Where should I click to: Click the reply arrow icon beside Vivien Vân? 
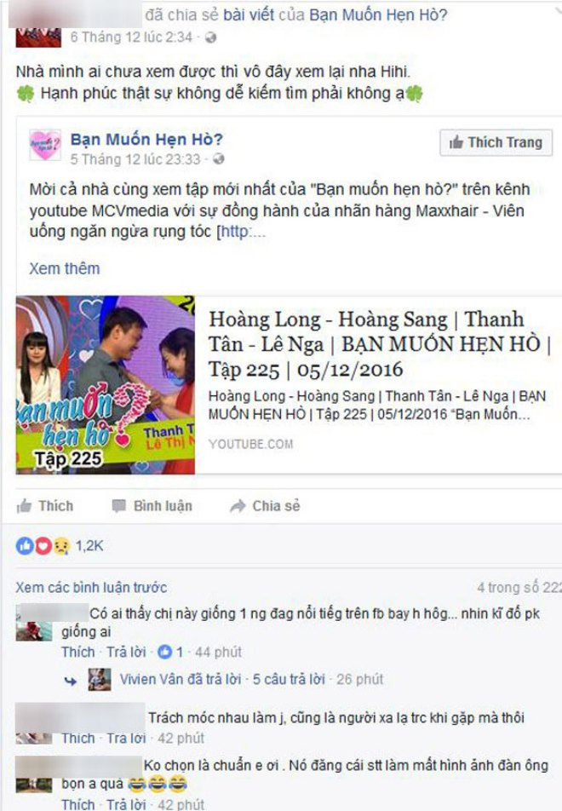(71, 680)
